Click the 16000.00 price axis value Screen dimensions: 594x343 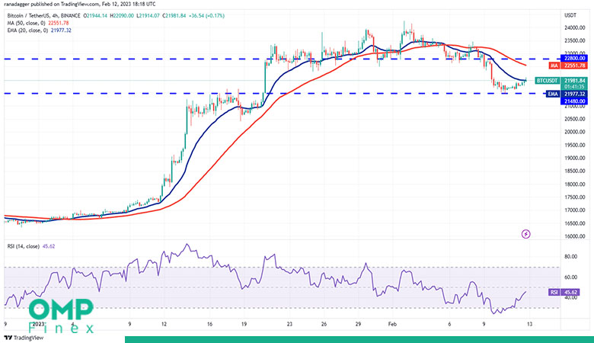pos(575,236)
